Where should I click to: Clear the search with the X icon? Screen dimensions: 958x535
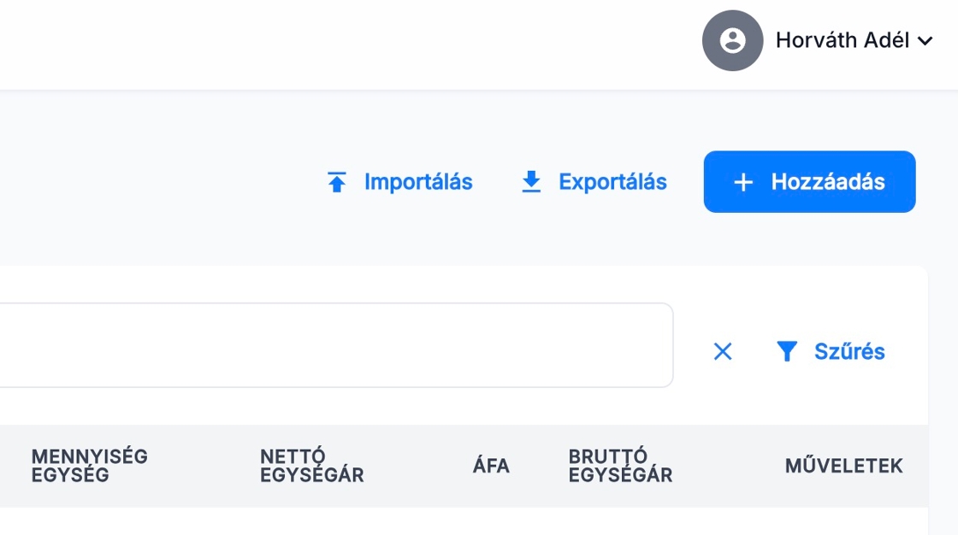pos(723,351)
